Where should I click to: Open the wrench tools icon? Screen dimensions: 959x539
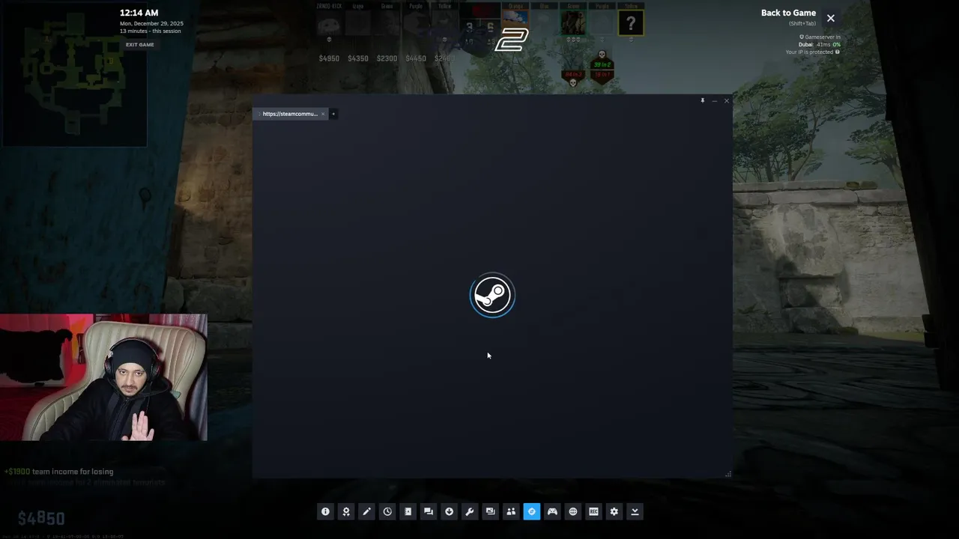point(470,511)
